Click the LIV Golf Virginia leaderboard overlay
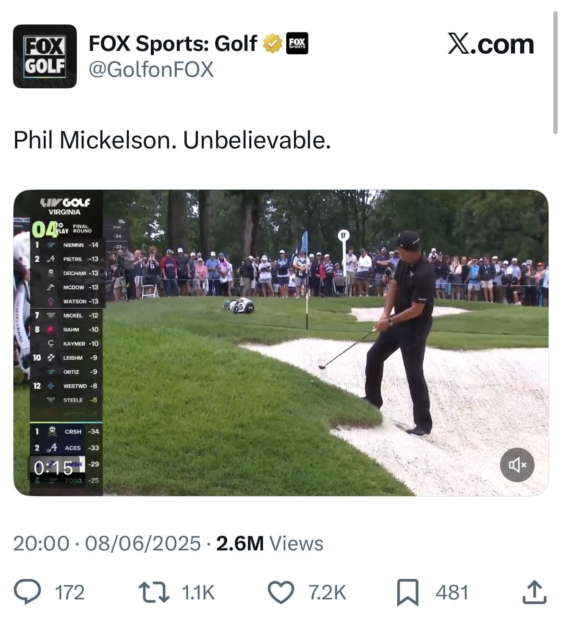562x621 pixels. click(x=66, y=343)
